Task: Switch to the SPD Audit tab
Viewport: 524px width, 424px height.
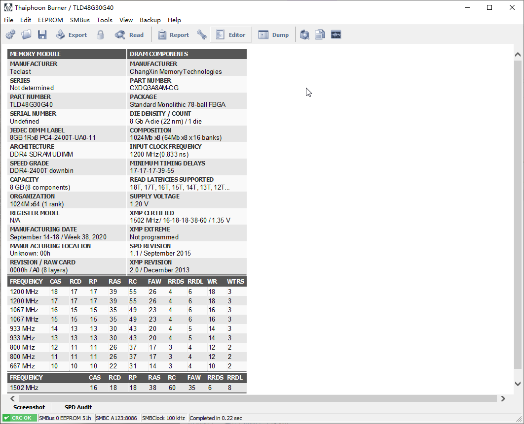Action: (x=78, y=407)
